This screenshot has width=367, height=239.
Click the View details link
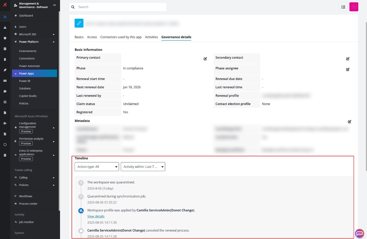click(96, 216)
